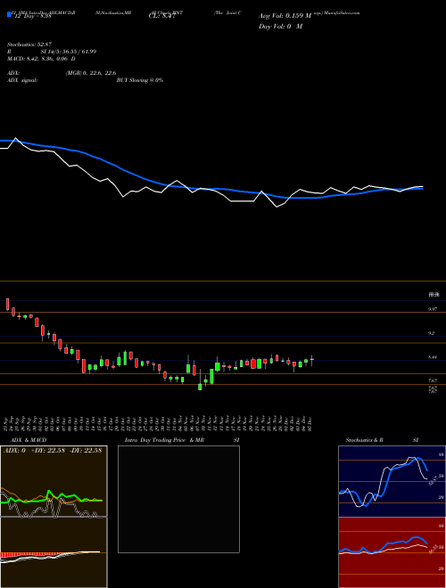Click the right end of blue SMA line

click(x=422, y=189)
